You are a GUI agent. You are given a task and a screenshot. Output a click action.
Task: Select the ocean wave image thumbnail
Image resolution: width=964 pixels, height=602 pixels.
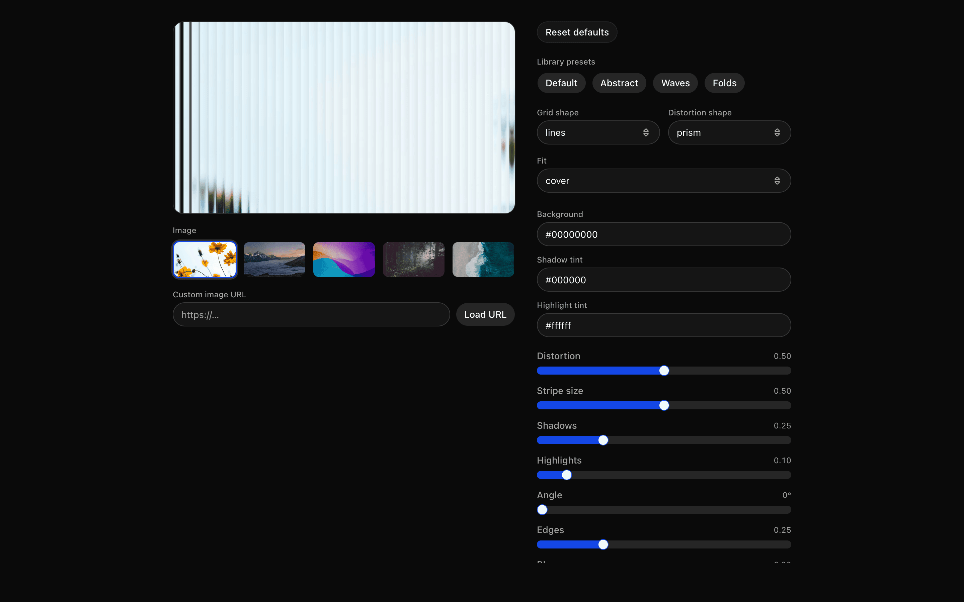click(483, 259)
